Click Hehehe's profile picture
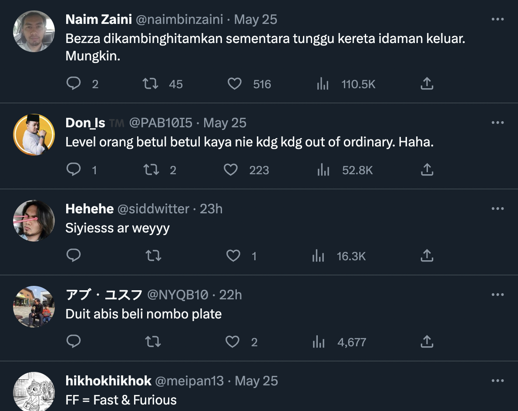Image resolution: width=518 pixels, height=411 pixels. 34,221
